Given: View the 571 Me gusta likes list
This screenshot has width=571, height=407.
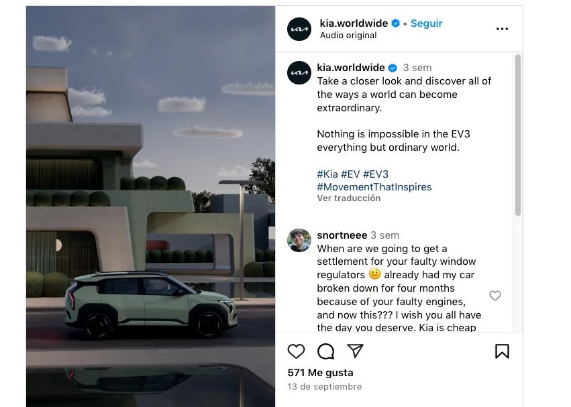Looking at the screenshot, I should (x=320, y=372).
